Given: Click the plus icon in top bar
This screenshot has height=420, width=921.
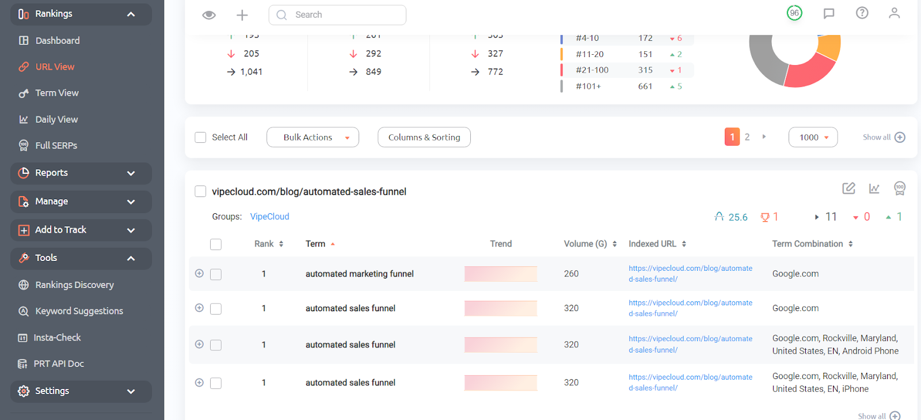Looking at the screenshot, I should click(x=242, y=15).
